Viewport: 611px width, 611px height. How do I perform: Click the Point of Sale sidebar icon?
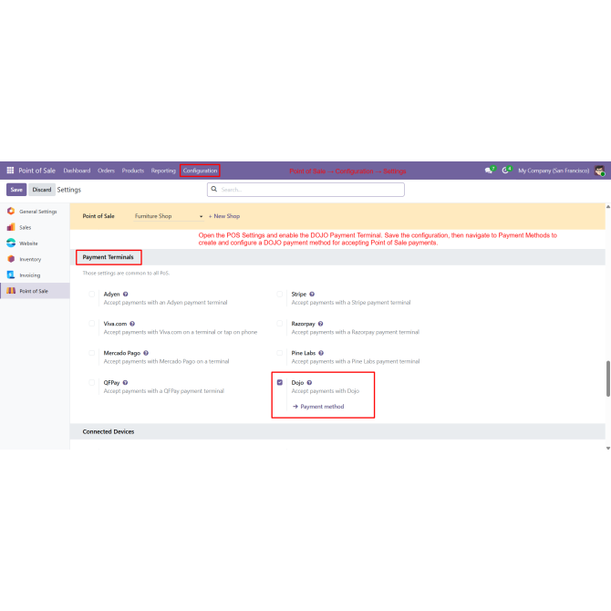pos(11,291)
